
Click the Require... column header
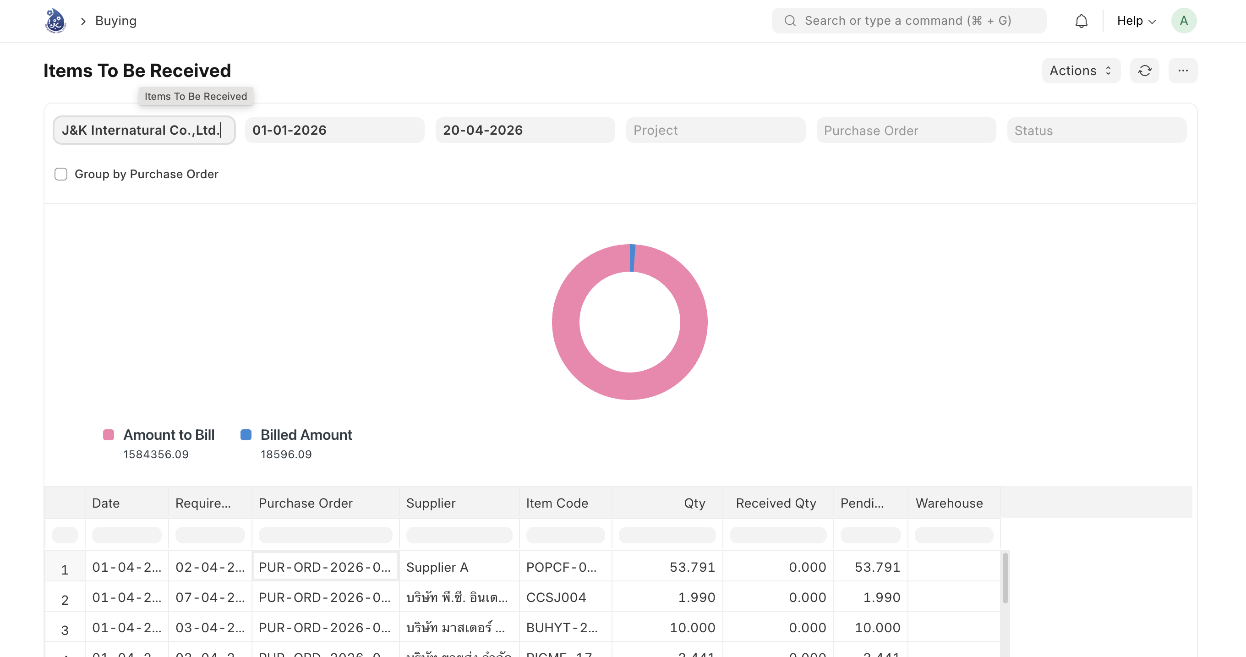coord(210,503)
